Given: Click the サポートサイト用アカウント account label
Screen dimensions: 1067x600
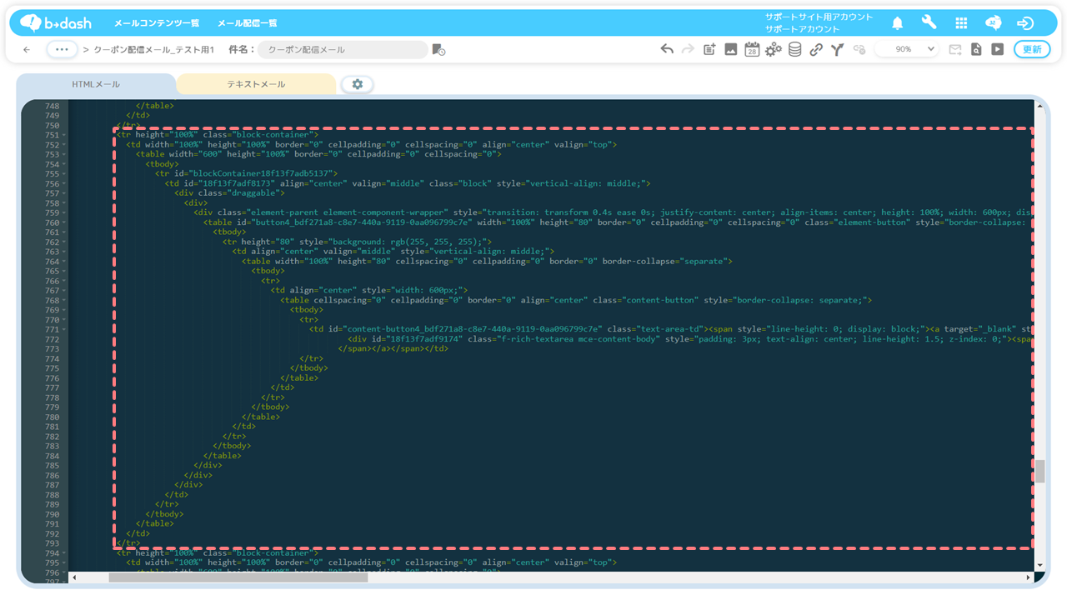Looking at the screenshot, I should pos(819,17).
